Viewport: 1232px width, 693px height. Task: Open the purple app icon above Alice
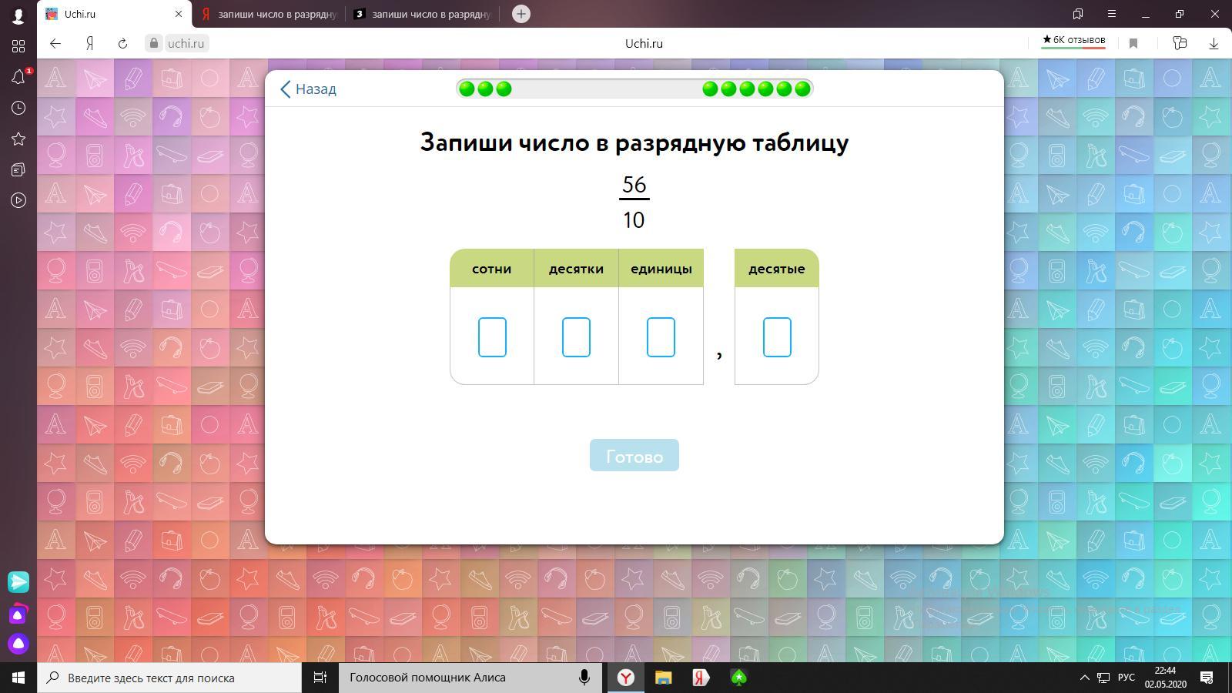18,614
